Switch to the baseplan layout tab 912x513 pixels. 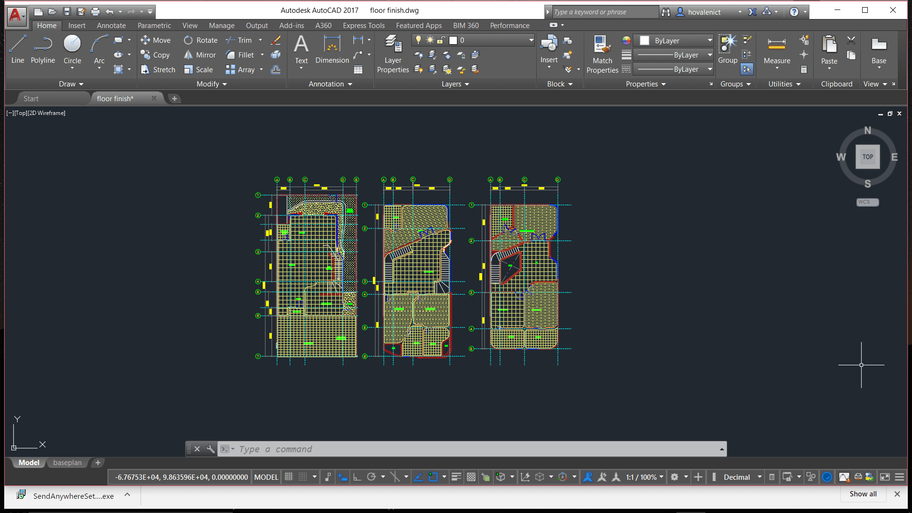coord(67,462)
